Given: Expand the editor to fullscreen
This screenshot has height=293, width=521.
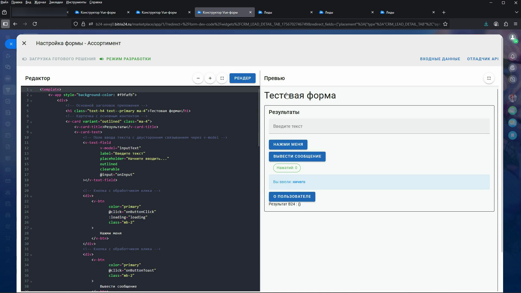Looking at the screenshot, I should click(222, 78).
